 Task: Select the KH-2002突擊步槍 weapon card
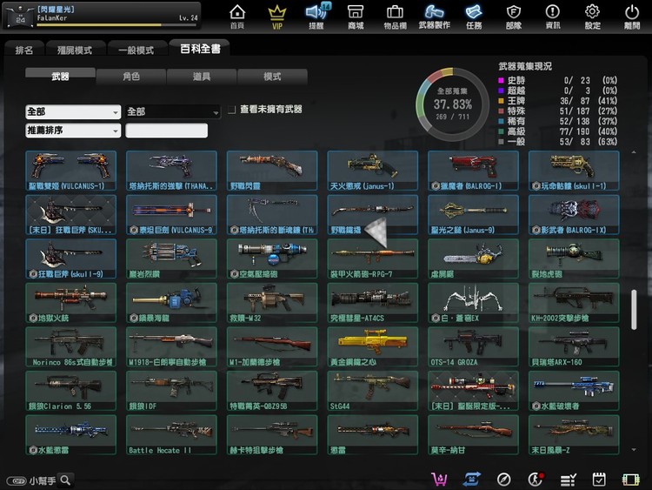[x=574, y=303]
